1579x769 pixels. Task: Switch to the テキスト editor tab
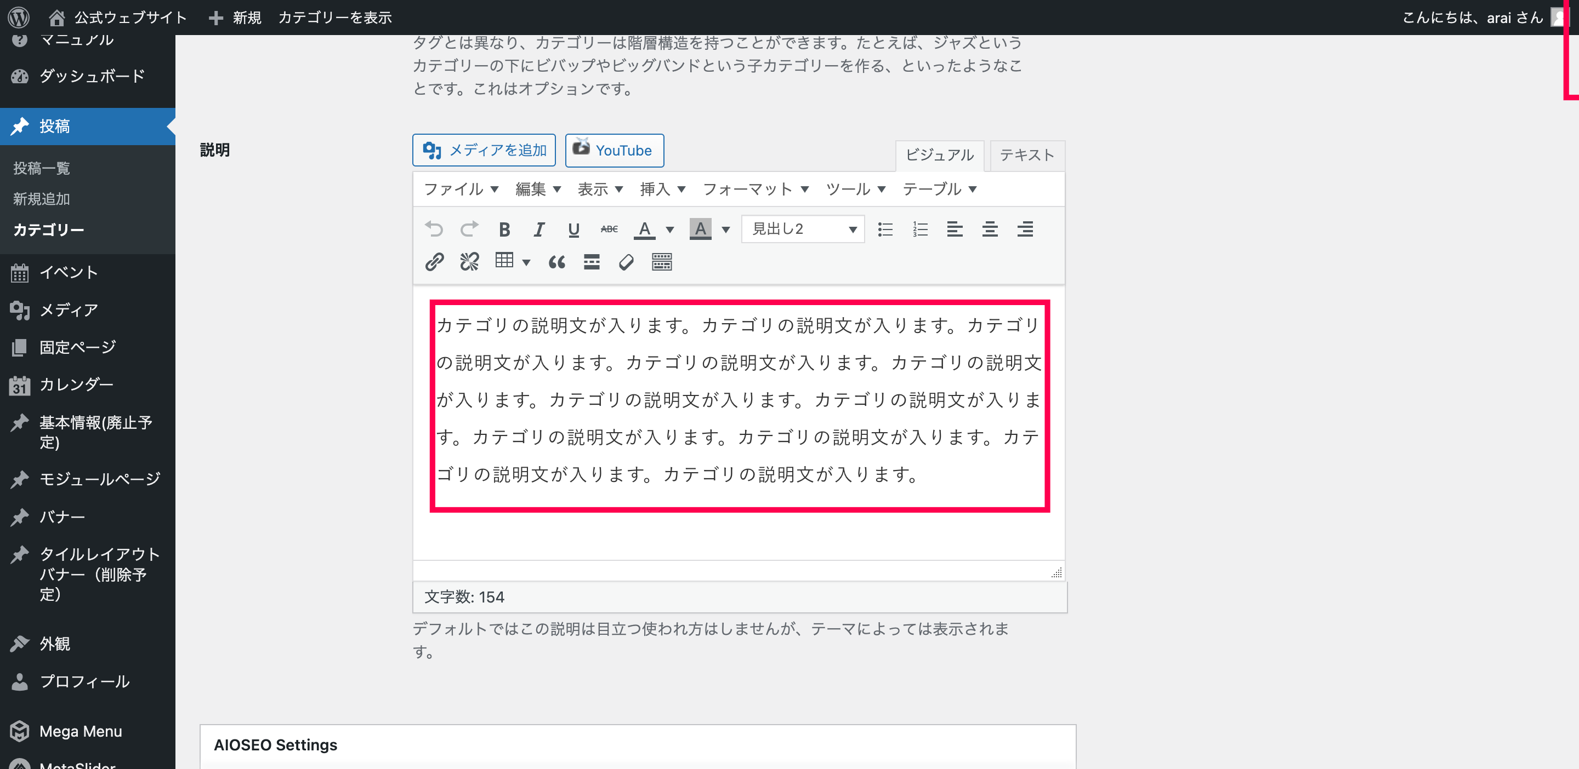point(1027,155)
